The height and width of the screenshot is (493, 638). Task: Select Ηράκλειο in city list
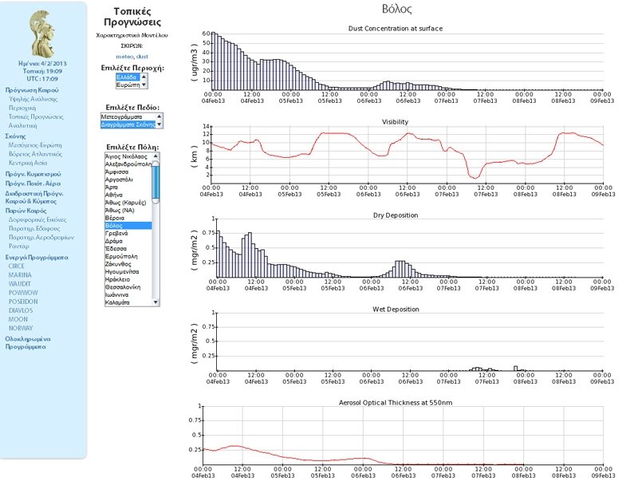[128, 279]
